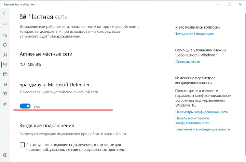Check the block all incoming connections box
This screenshot has width=246, height=162.
tap(22, 145)
